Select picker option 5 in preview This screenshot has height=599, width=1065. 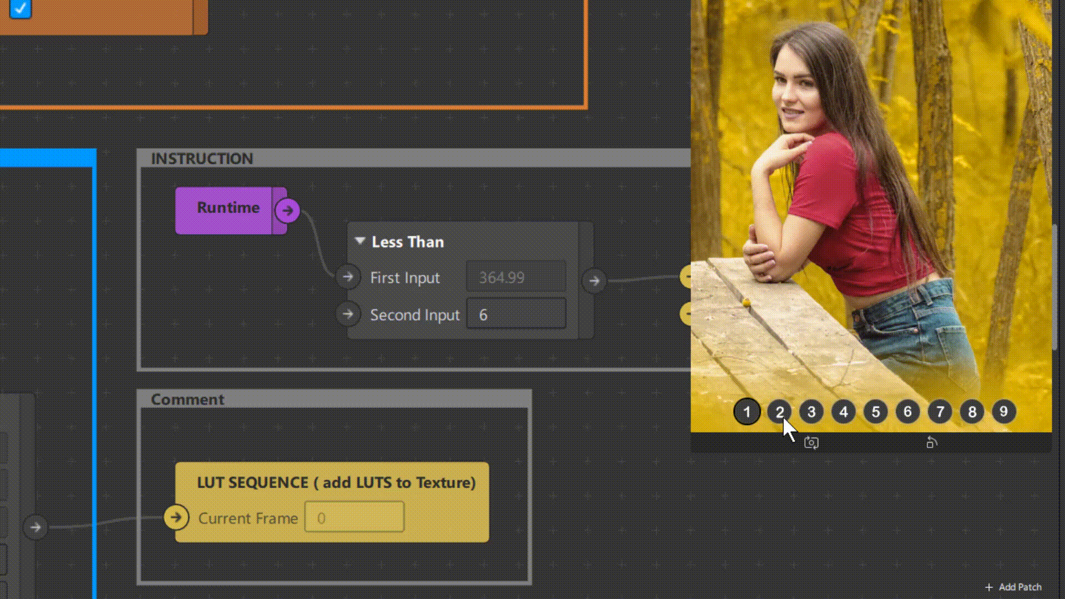click(875, 412)
